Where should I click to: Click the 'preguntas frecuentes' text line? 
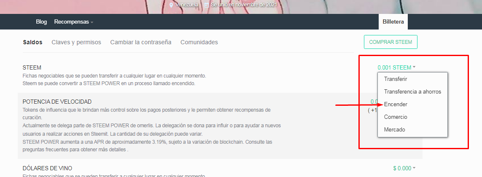coord(75,150)
